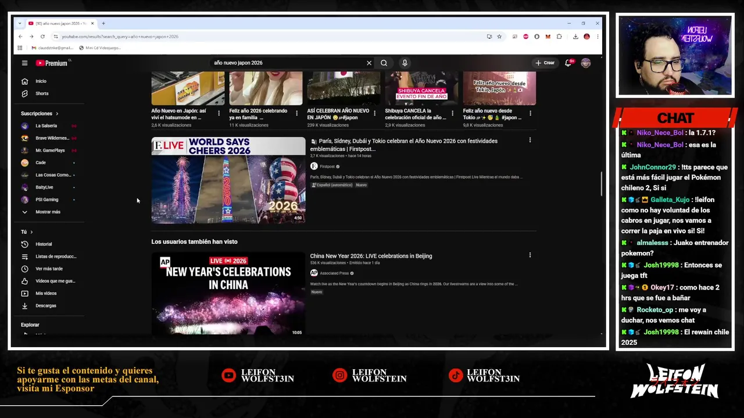Play New Year's Celebrations in China thumbnail

pyautogui.click(x=228, y=294)
